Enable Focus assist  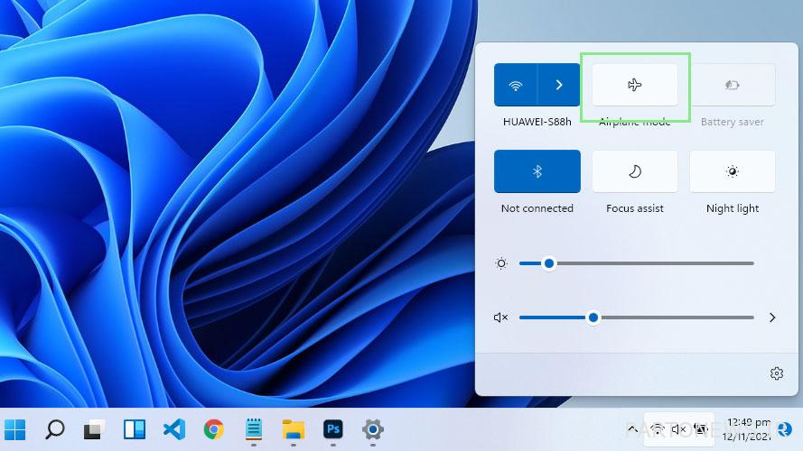click(634, 171)
